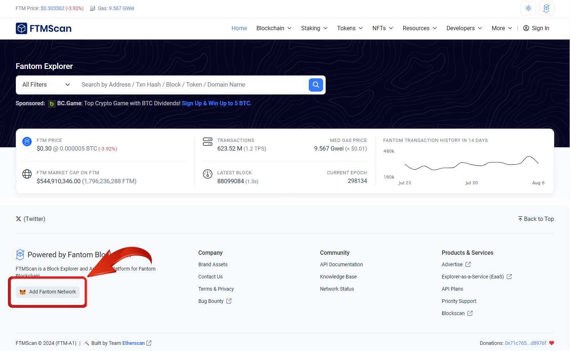Screen dimensions: 570x351
Task: Expand the NFTs menu
Action: pos(383,28)
